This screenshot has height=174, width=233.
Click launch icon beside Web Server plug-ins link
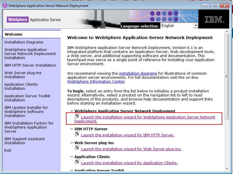click(x=77, y=148)
